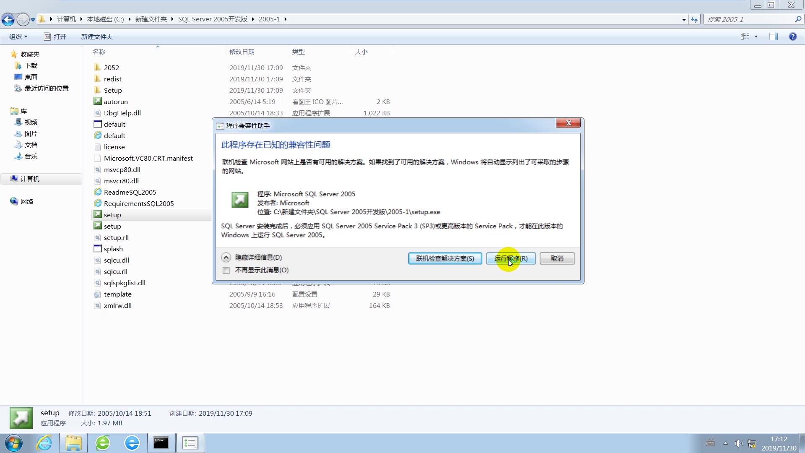Select the 2052 folder icon
Screen dimensions: 805x453
[97, 68]
